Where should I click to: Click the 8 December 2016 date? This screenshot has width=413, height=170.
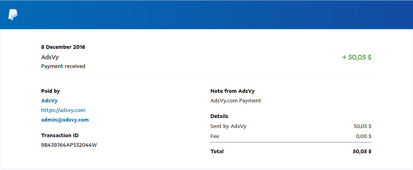pos(63,47)
